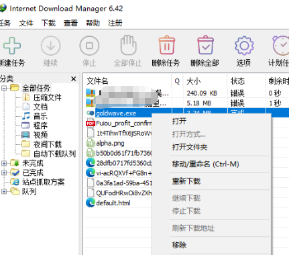Screen dimensions: 289x255
Task: Sort by the 文件名 column header
Action: point(127,81)
